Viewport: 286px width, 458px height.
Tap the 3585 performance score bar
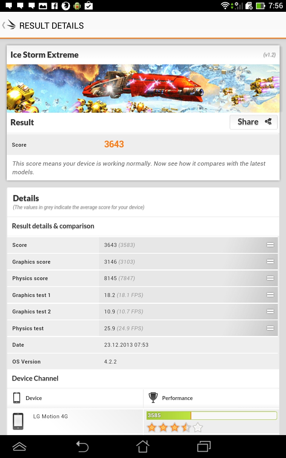(212, 415)
